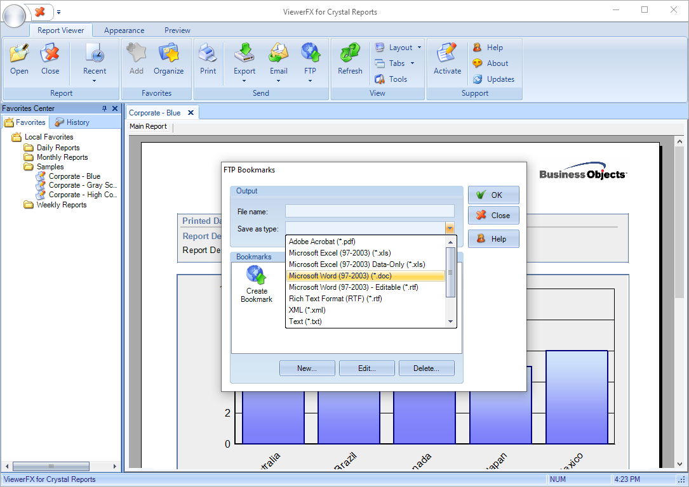
Task: Switch to the Appearance ribbon tab
Action: [124, 30]
